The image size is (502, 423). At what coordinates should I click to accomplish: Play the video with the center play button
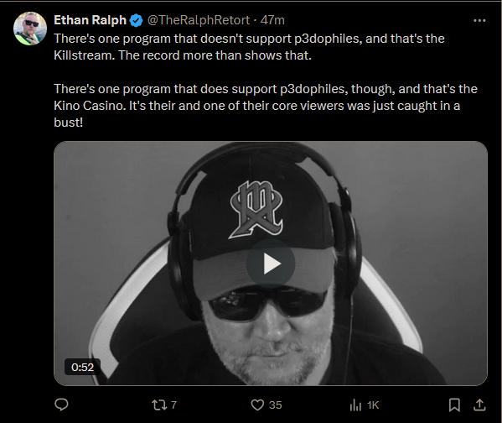click(271, 264)
